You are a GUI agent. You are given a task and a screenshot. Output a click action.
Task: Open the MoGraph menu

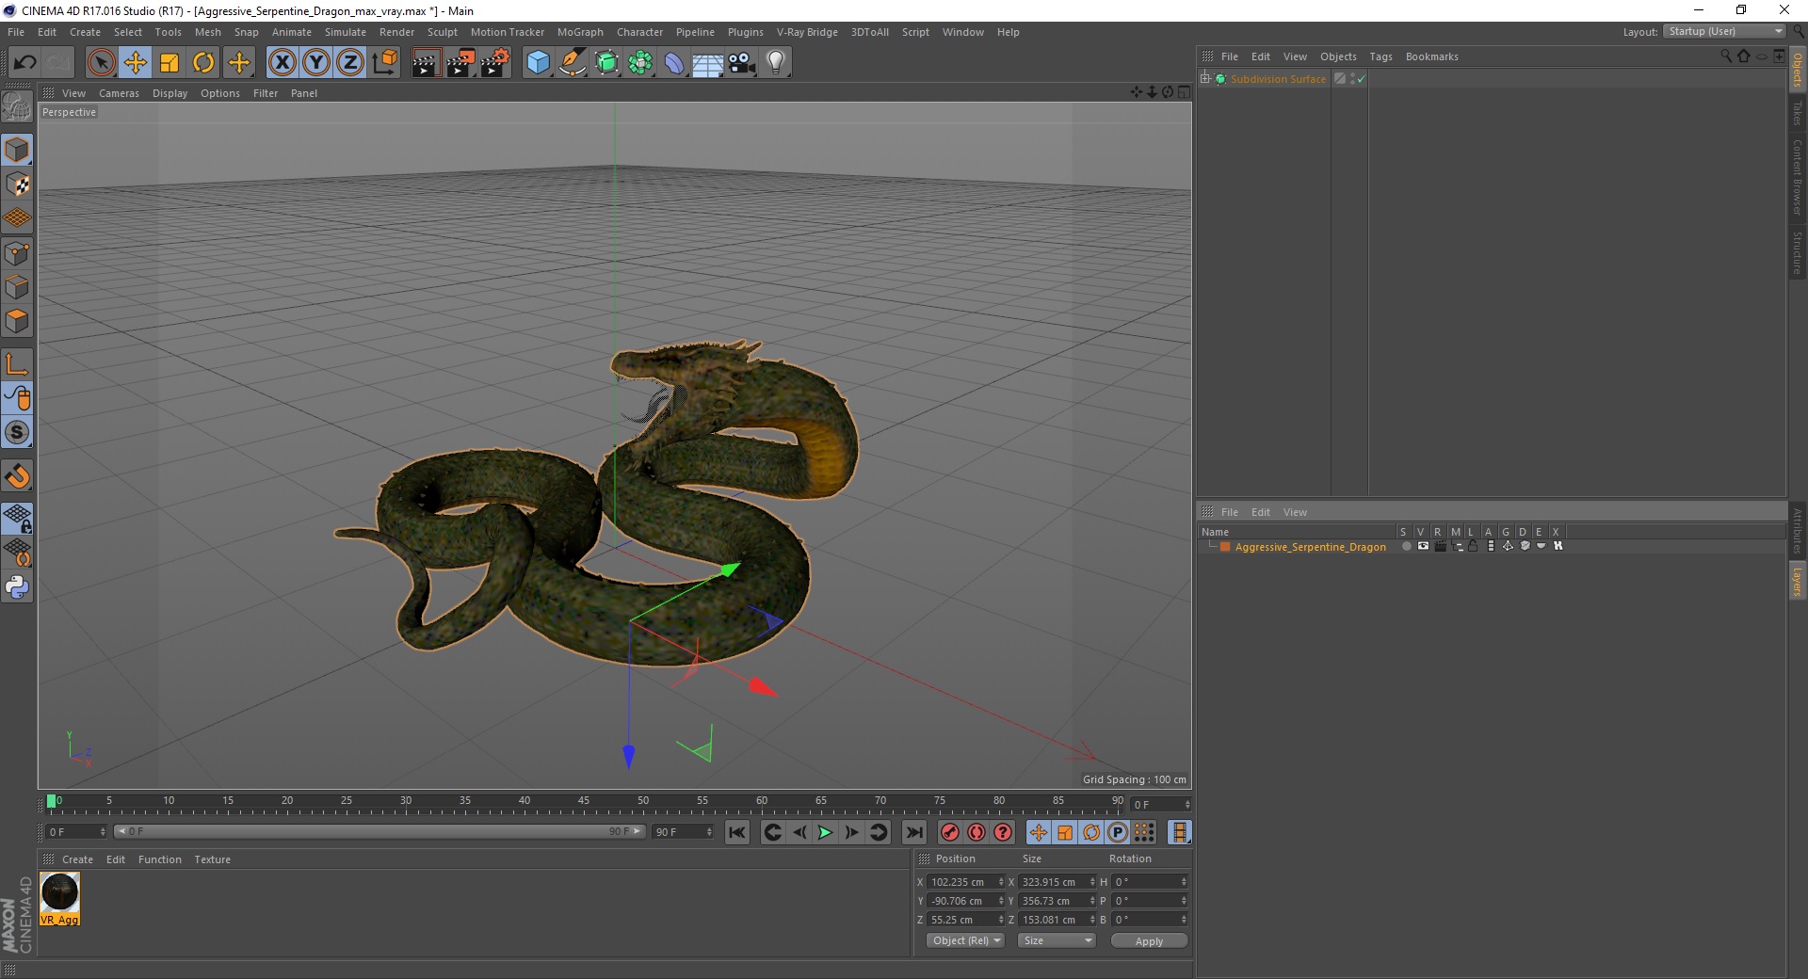(580, 32)
